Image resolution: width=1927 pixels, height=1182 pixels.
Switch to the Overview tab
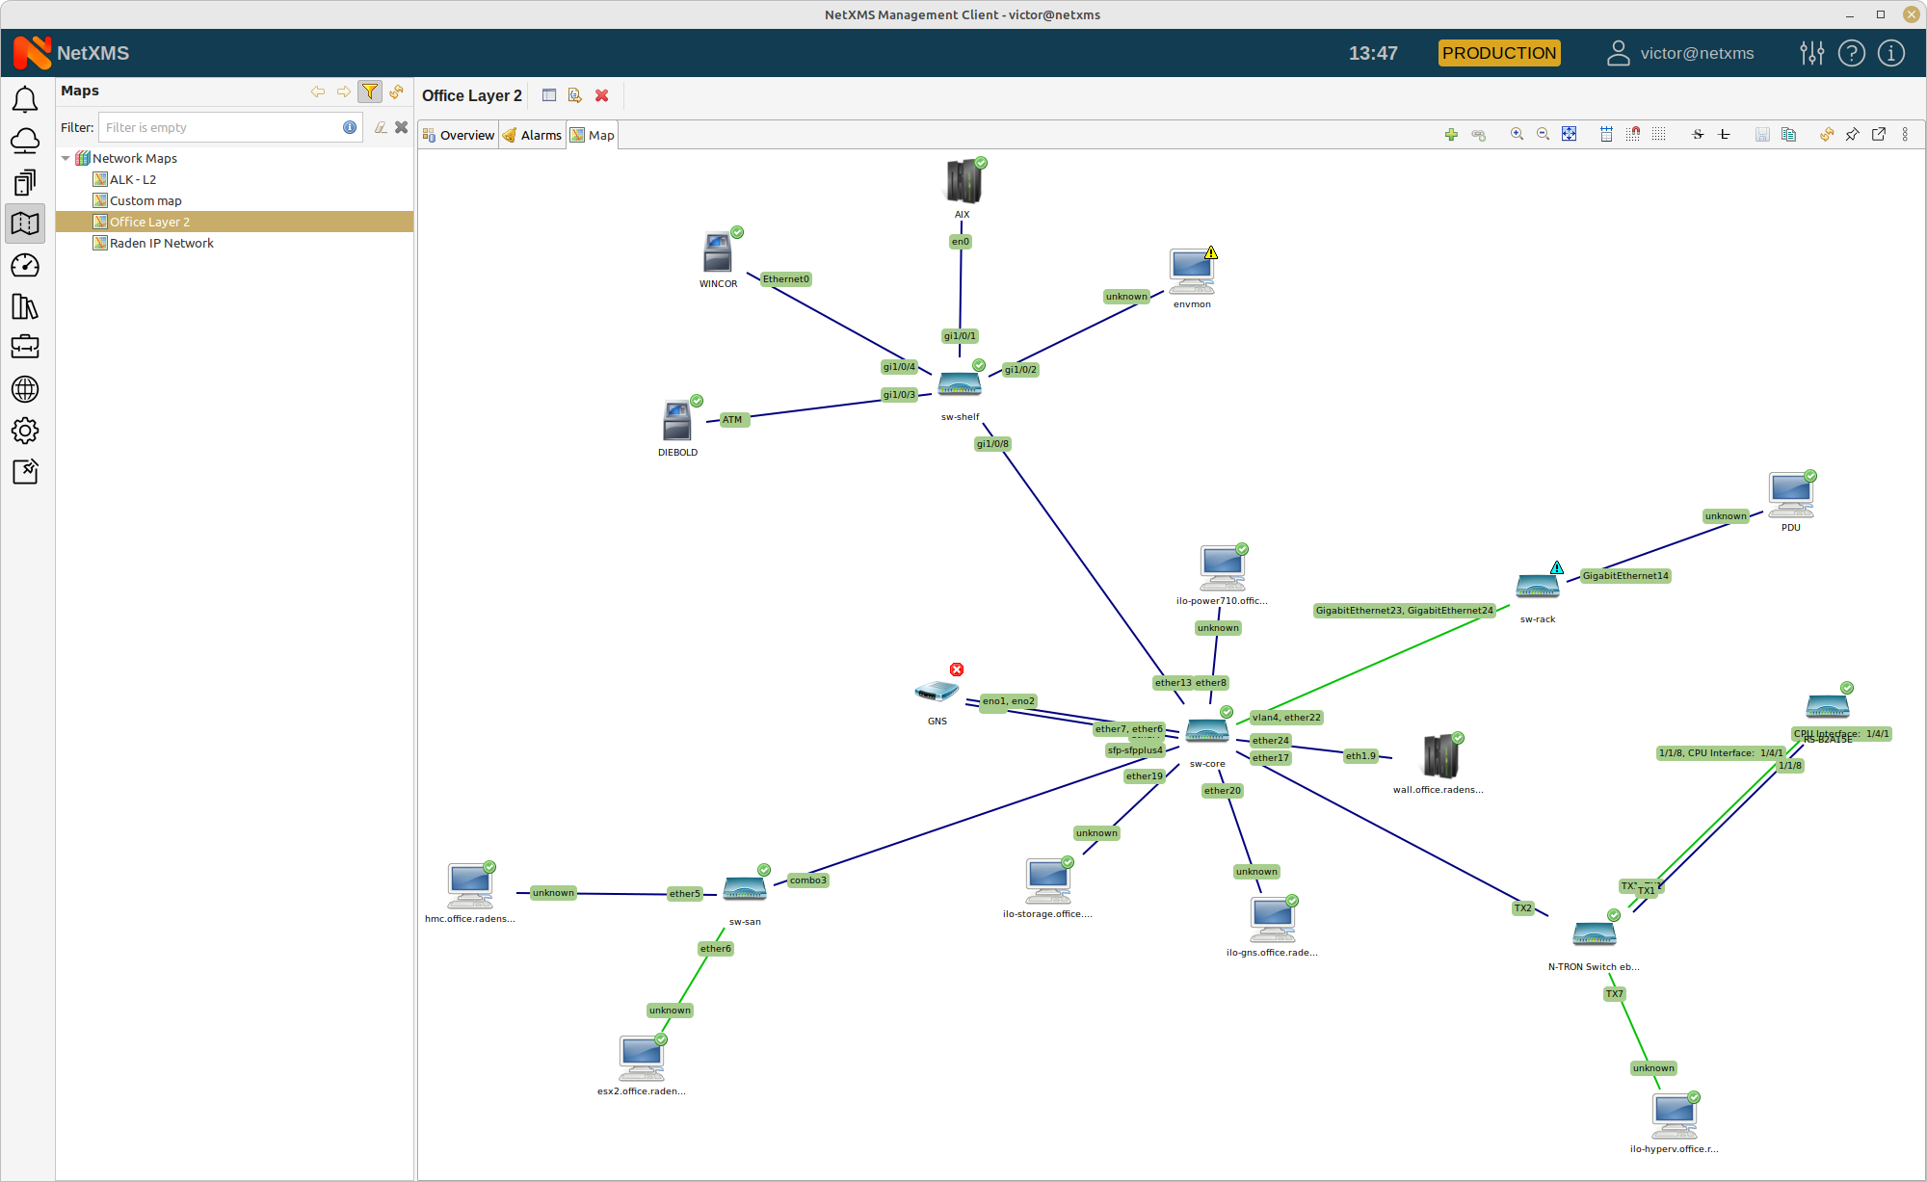click(459, 135)
